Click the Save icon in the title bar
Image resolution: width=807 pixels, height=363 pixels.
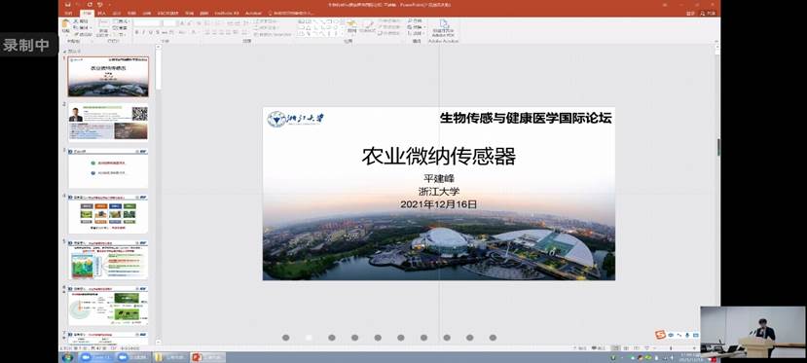tap(67, 5)
